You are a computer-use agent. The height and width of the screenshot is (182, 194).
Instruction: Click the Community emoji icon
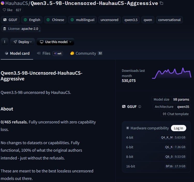tap(72, 53)
